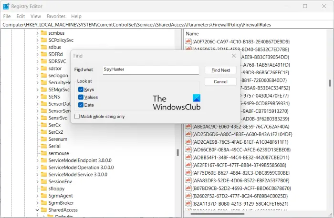Uncheck the Data checkbox
The image size is (334, 218).
pos(81,105)
